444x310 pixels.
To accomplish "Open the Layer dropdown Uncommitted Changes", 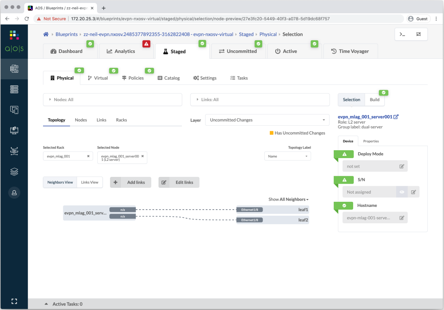I will pos(267,120).
